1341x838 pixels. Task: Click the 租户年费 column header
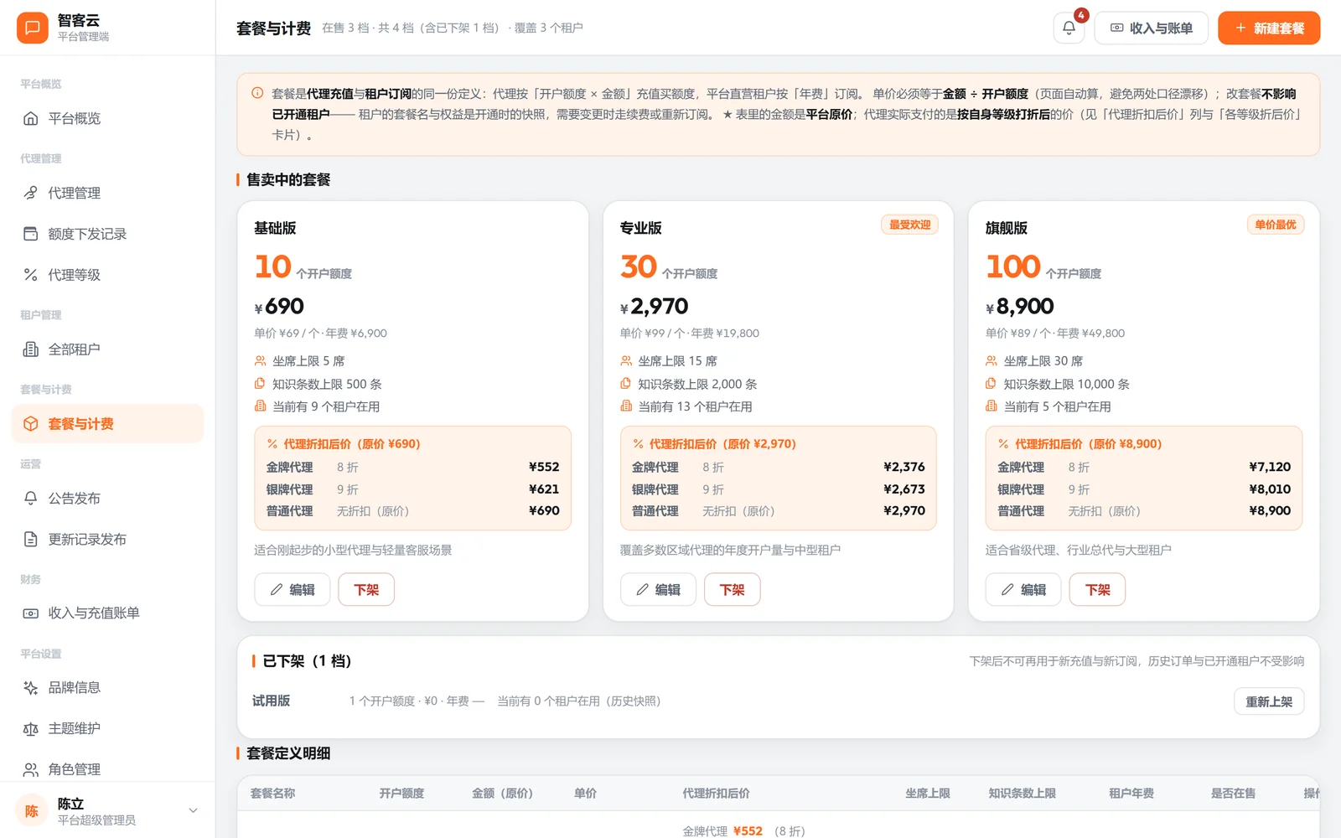pyautogui.click(x=1131, y=793)
